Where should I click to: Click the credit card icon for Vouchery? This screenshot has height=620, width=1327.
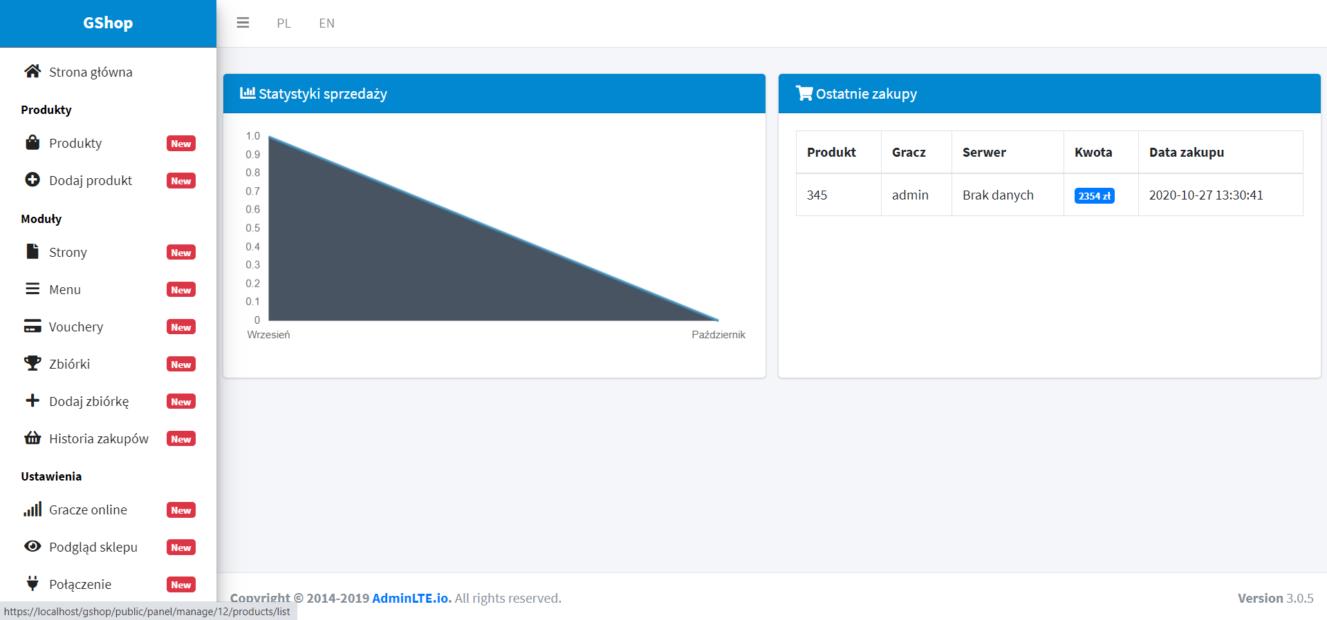pyautogui.click(x=33, y=326)
